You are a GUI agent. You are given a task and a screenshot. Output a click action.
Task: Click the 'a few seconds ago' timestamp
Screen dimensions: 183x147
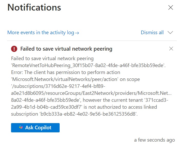click(x=154, y=140)
